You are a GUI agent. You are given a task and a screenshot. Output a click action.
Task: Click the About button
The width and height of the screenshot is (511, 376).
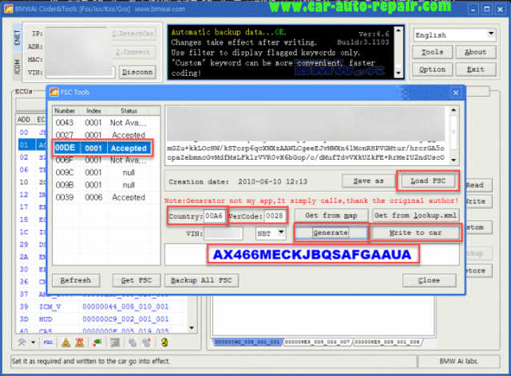476,52
